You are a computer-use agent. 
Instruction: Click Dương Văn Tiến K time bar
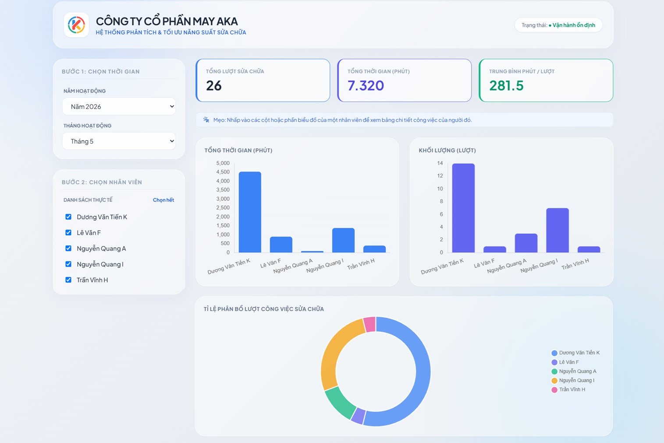pos(250,212)
